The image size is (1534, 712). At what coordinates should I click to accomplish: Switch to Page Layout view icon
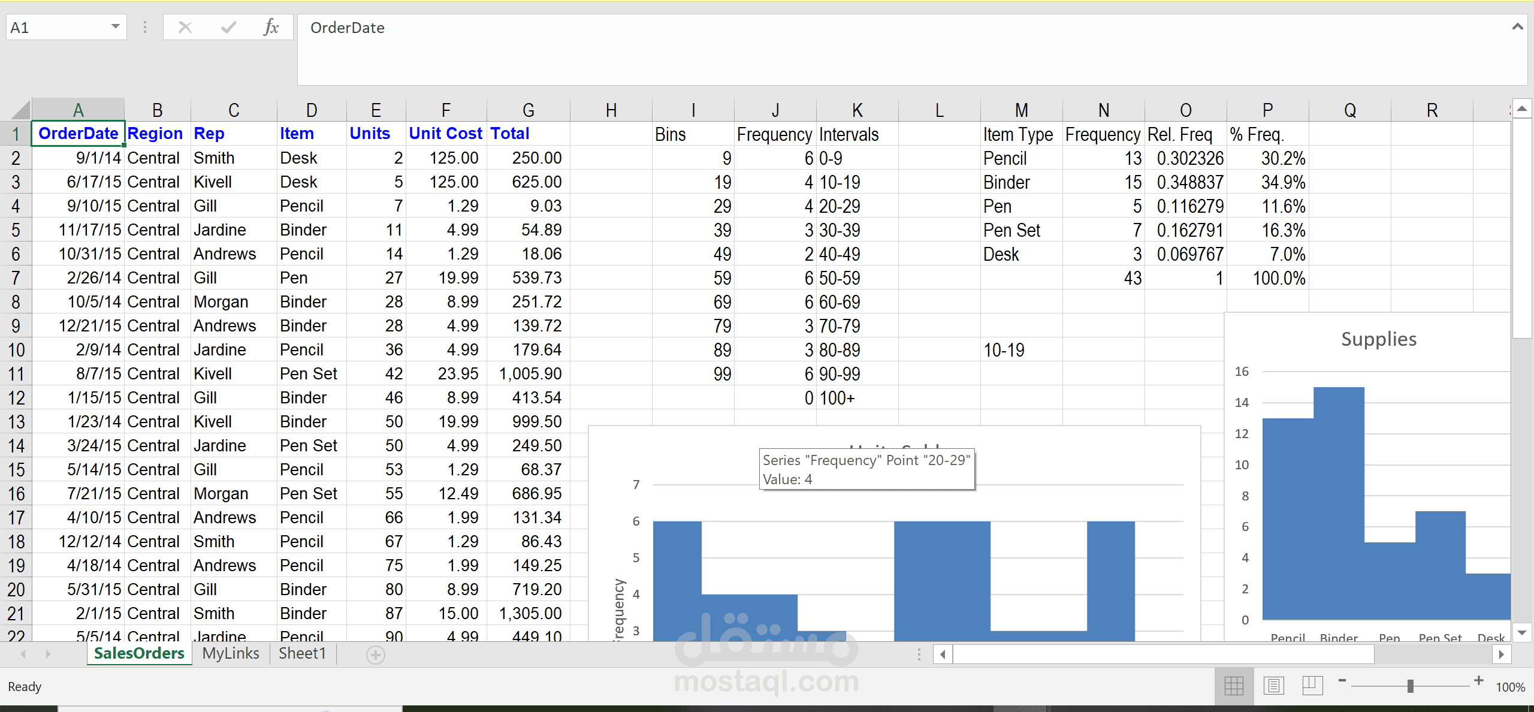1273,686
